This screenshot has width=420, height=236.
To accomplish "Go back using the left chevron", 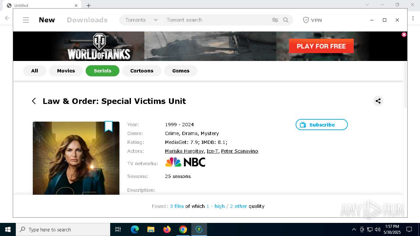I will [x=34, y=101].
